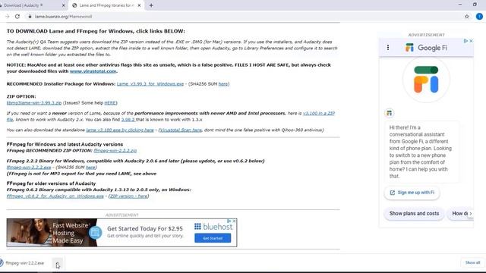Viewport: 486px width, 273px height.
Task: Click Show all downloads
Action: pos(472,262)
